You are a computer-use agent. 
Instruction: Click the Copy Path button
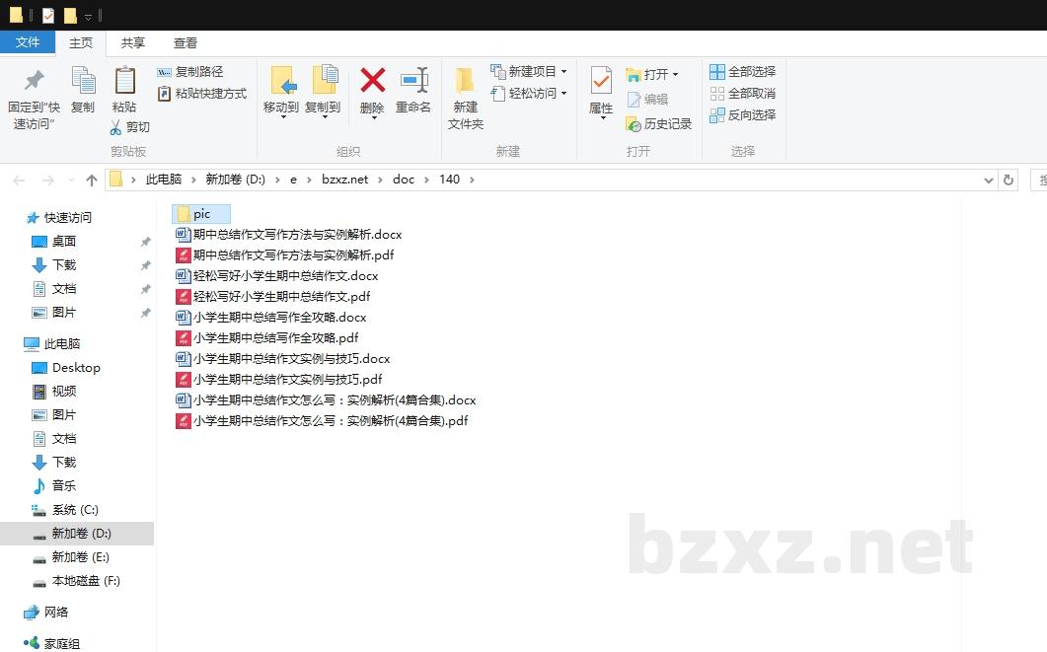click(190, 72)
